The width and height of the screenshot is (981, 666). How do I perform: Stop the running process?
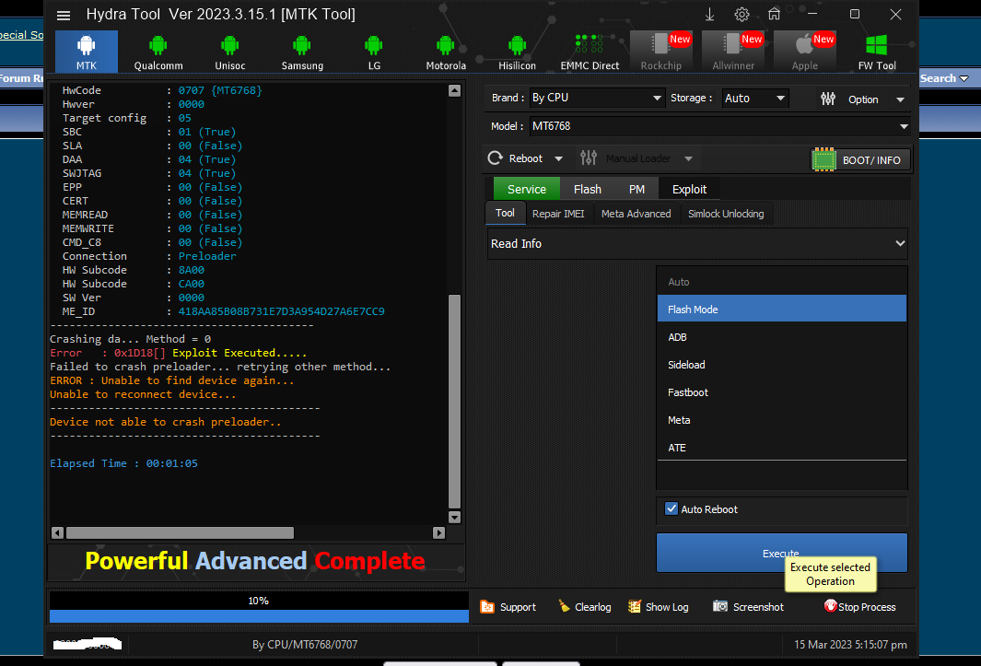pyautogui.click(x=859, y=606)
